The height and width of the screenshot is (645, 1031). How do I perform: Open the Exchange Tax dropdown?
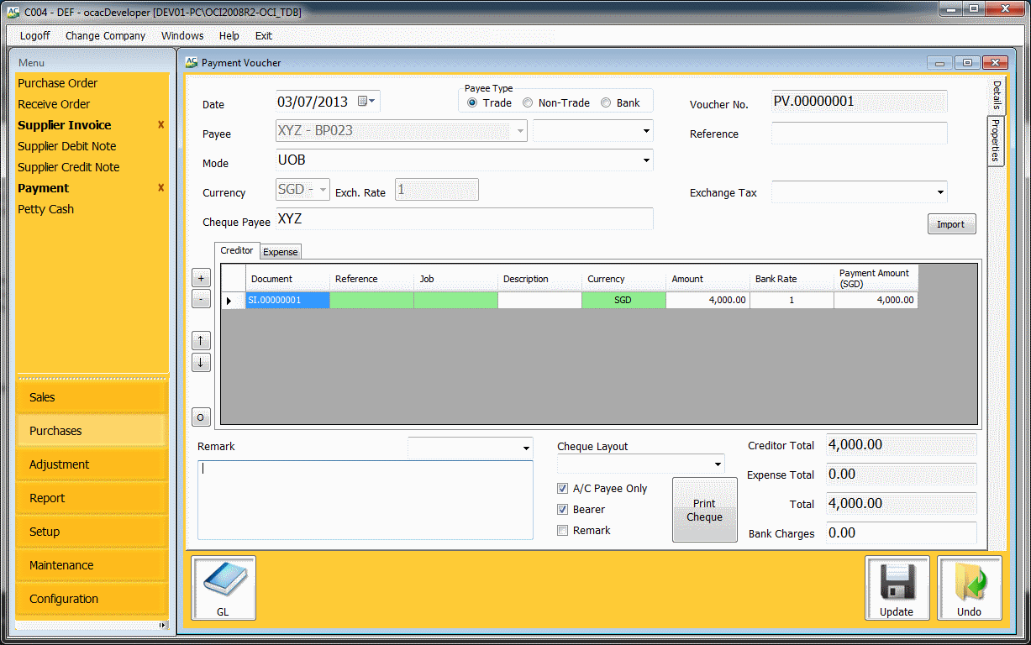[939, 192]
